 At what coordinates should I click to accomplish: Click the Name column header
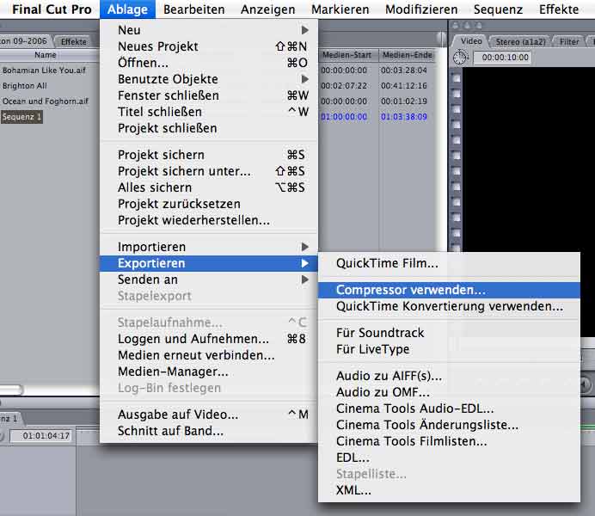tap(46, 55)
